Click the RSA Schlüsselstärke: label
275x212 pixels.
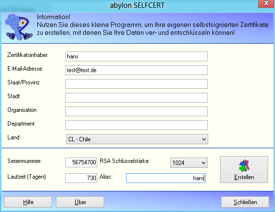pos(125,161)
